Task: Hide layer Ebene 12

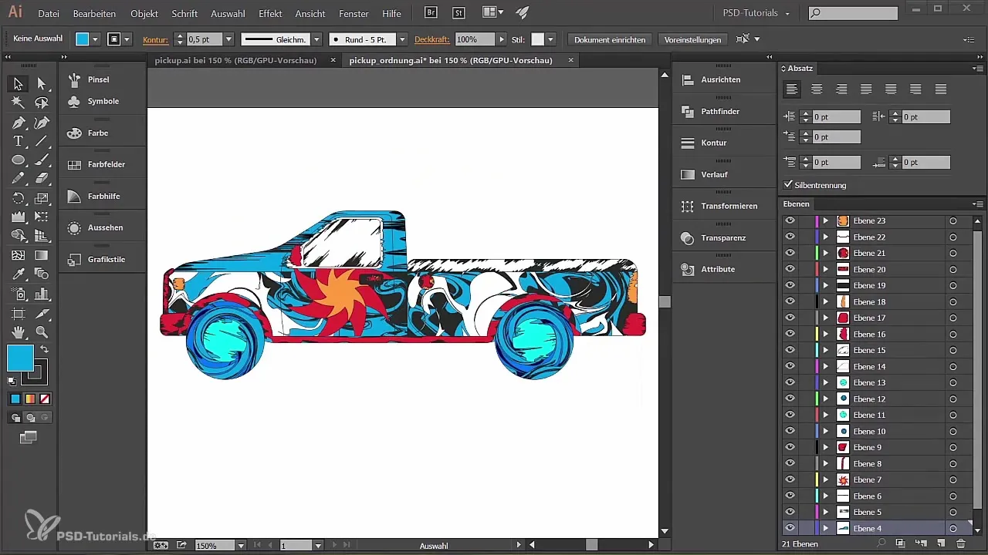Action: pyautogui.click(x=790, y=399)
